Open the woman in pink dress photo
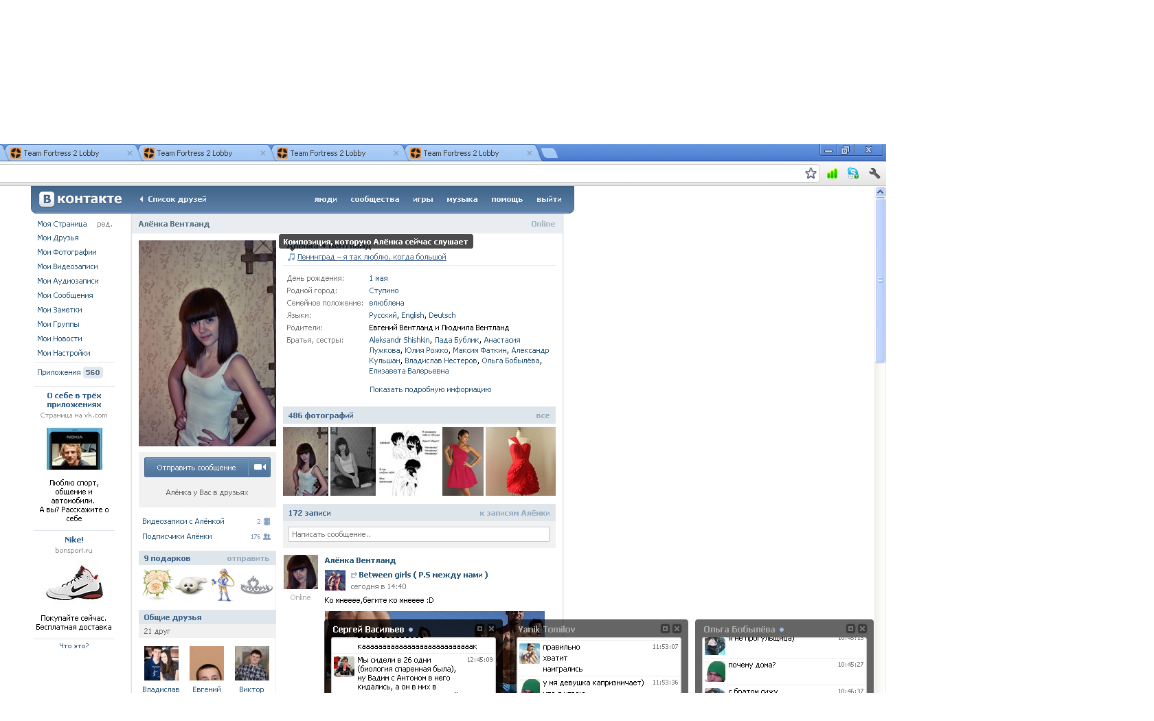Image resolution: width=1154 pixels, height=721 pixels. 463,461
